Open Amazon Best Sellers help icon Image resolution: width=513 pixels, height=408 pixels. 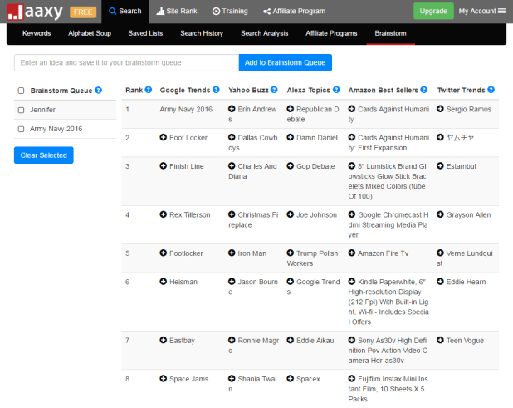pyautogui.click(x=424, y=90)
